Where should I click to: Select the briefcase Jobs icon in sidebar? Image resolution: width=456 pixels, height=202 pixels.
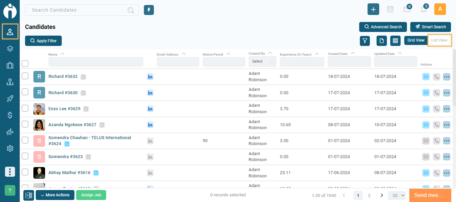click(10, 65)
